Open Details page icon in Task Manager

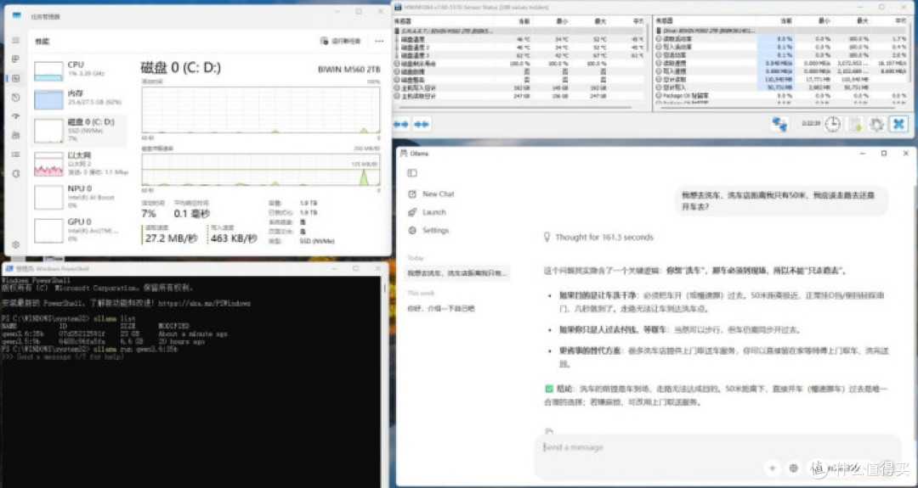coord(16,154)
